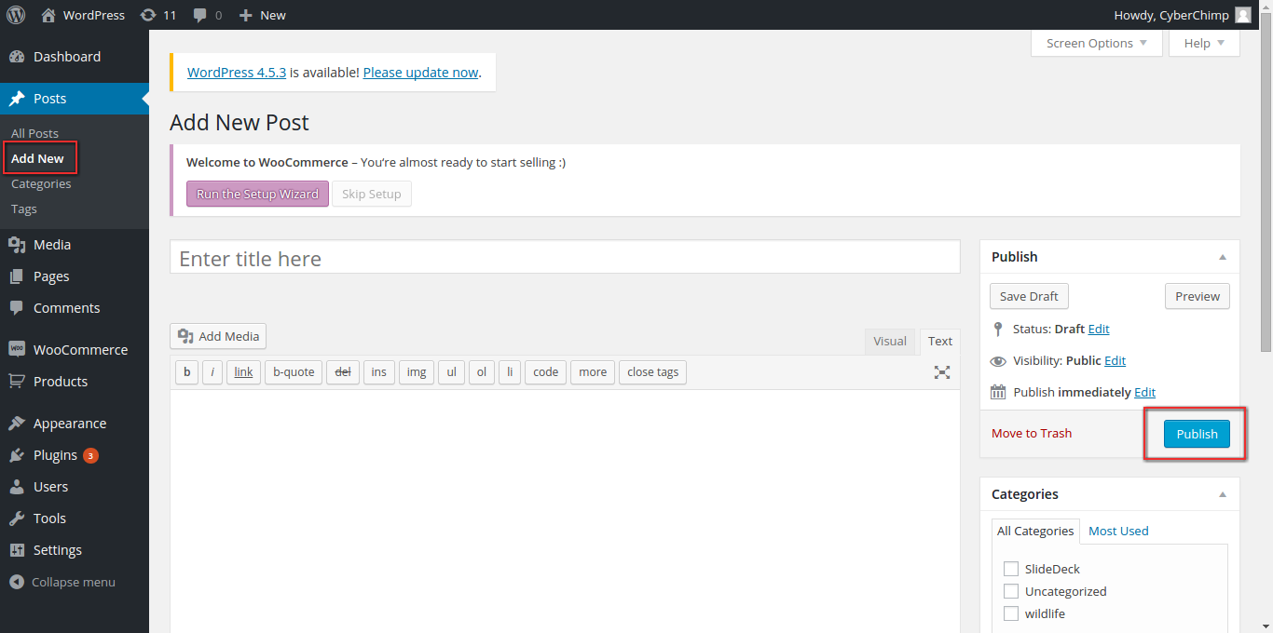Switch to the Text editor tab
The width and height of the screenshot is (1273, 633).
point(940,342)
